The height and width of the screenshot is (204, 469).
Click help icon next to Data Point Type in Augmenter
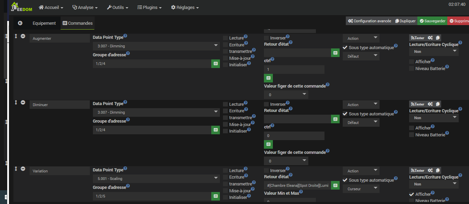point(125,36)
